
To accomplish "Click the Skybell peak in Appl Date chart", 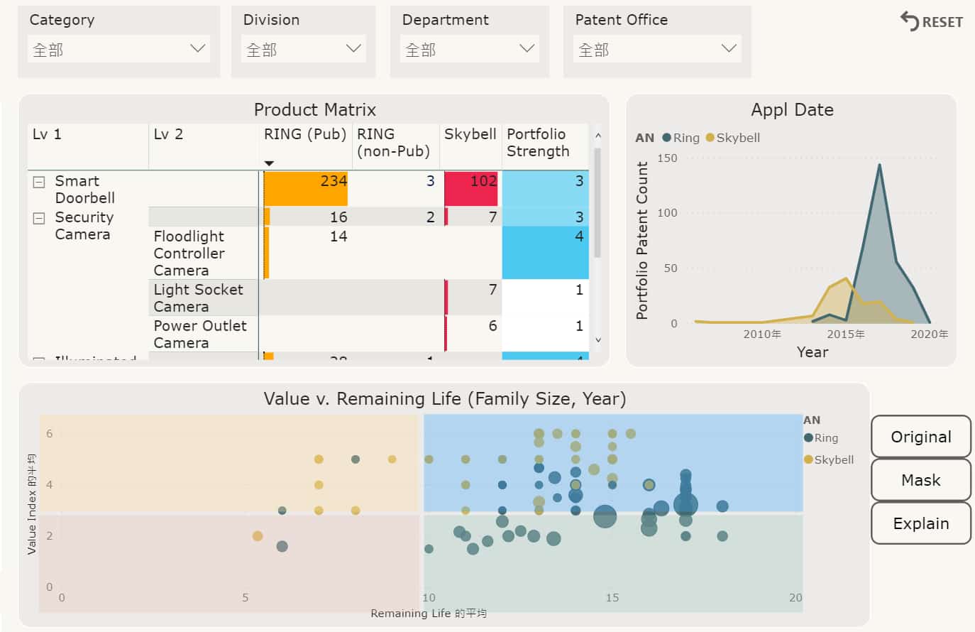I will [846, 278].
